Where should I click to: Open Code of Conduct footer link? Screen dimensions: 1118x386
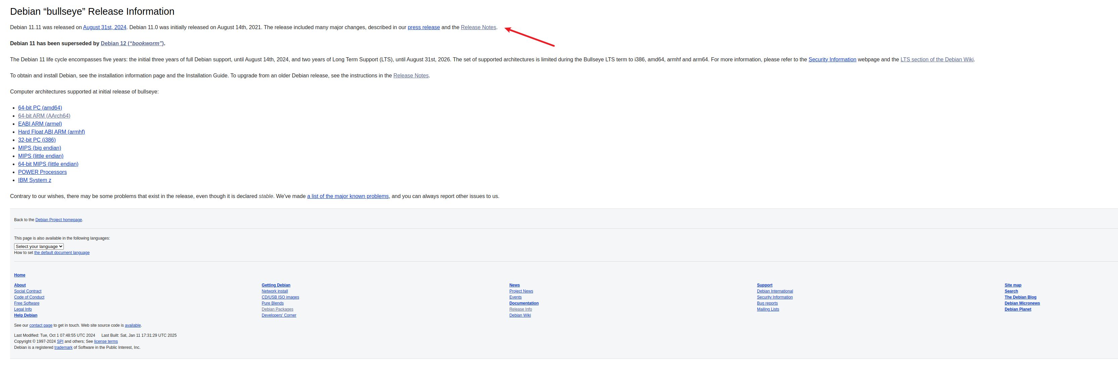(x=29, y=297)
